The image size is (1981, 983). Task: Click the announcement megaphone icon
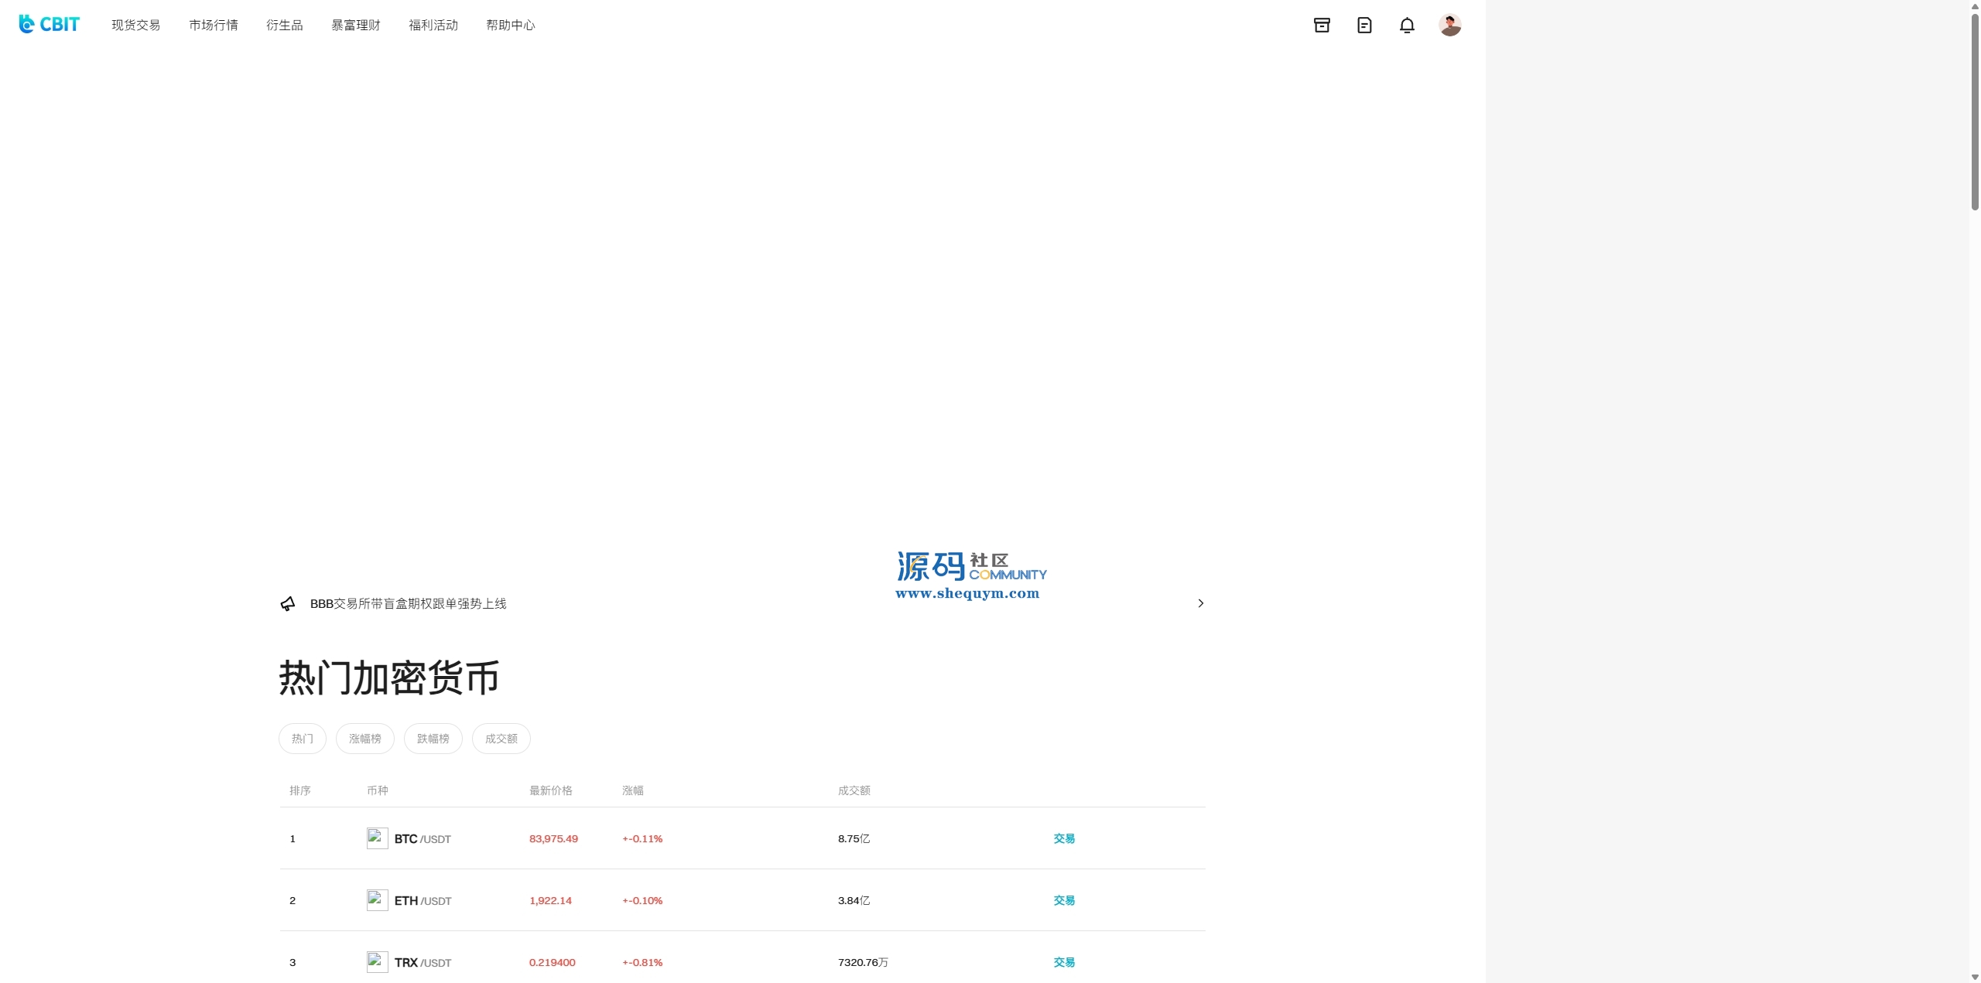point(288,603)
